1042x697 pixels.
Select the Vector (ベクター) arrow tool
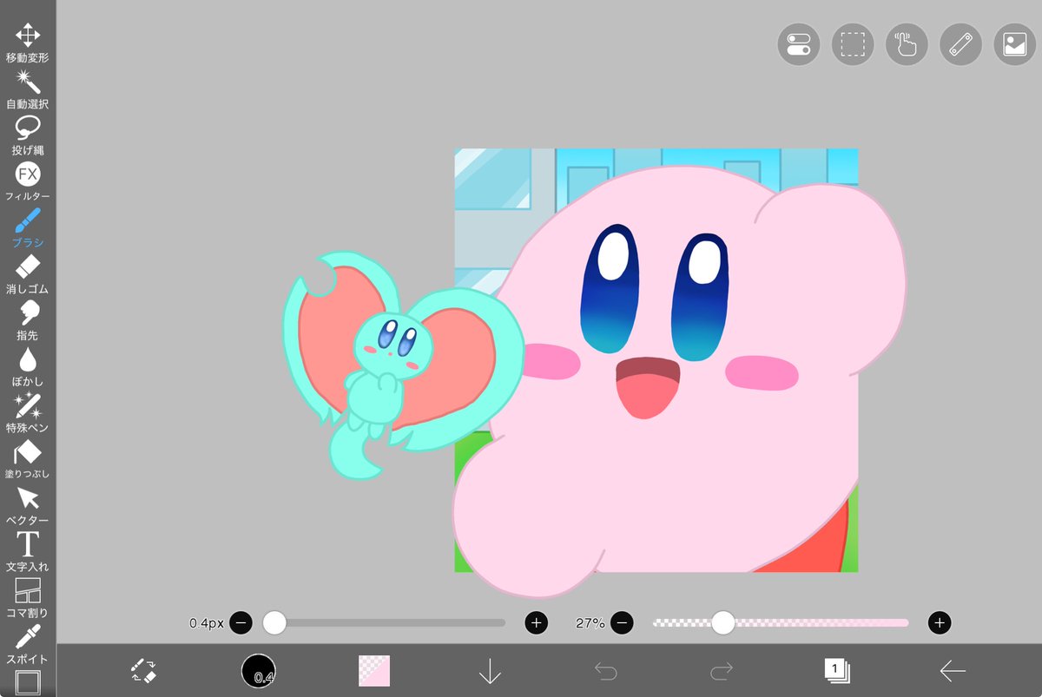tap(28, 507)
